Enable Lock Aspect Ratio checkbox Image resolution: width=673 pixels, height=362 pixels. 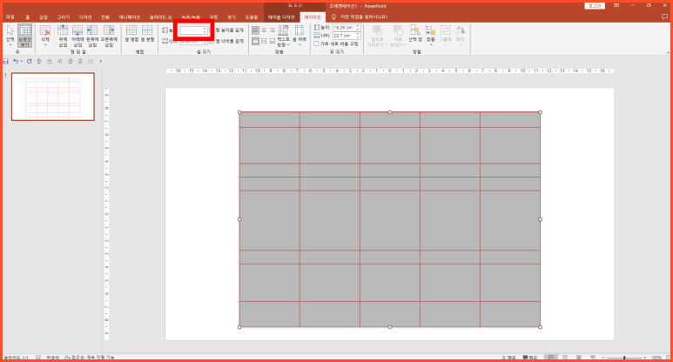click(x=316, y=44)
